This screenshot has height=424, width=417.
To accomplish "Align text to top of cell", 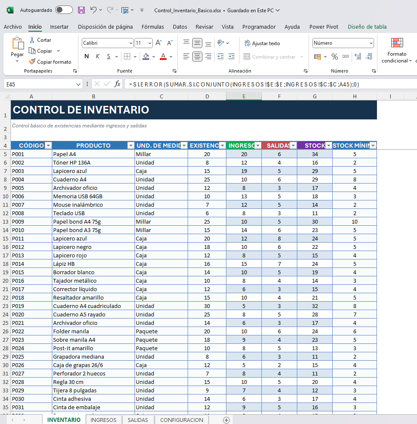I will 186,43.
